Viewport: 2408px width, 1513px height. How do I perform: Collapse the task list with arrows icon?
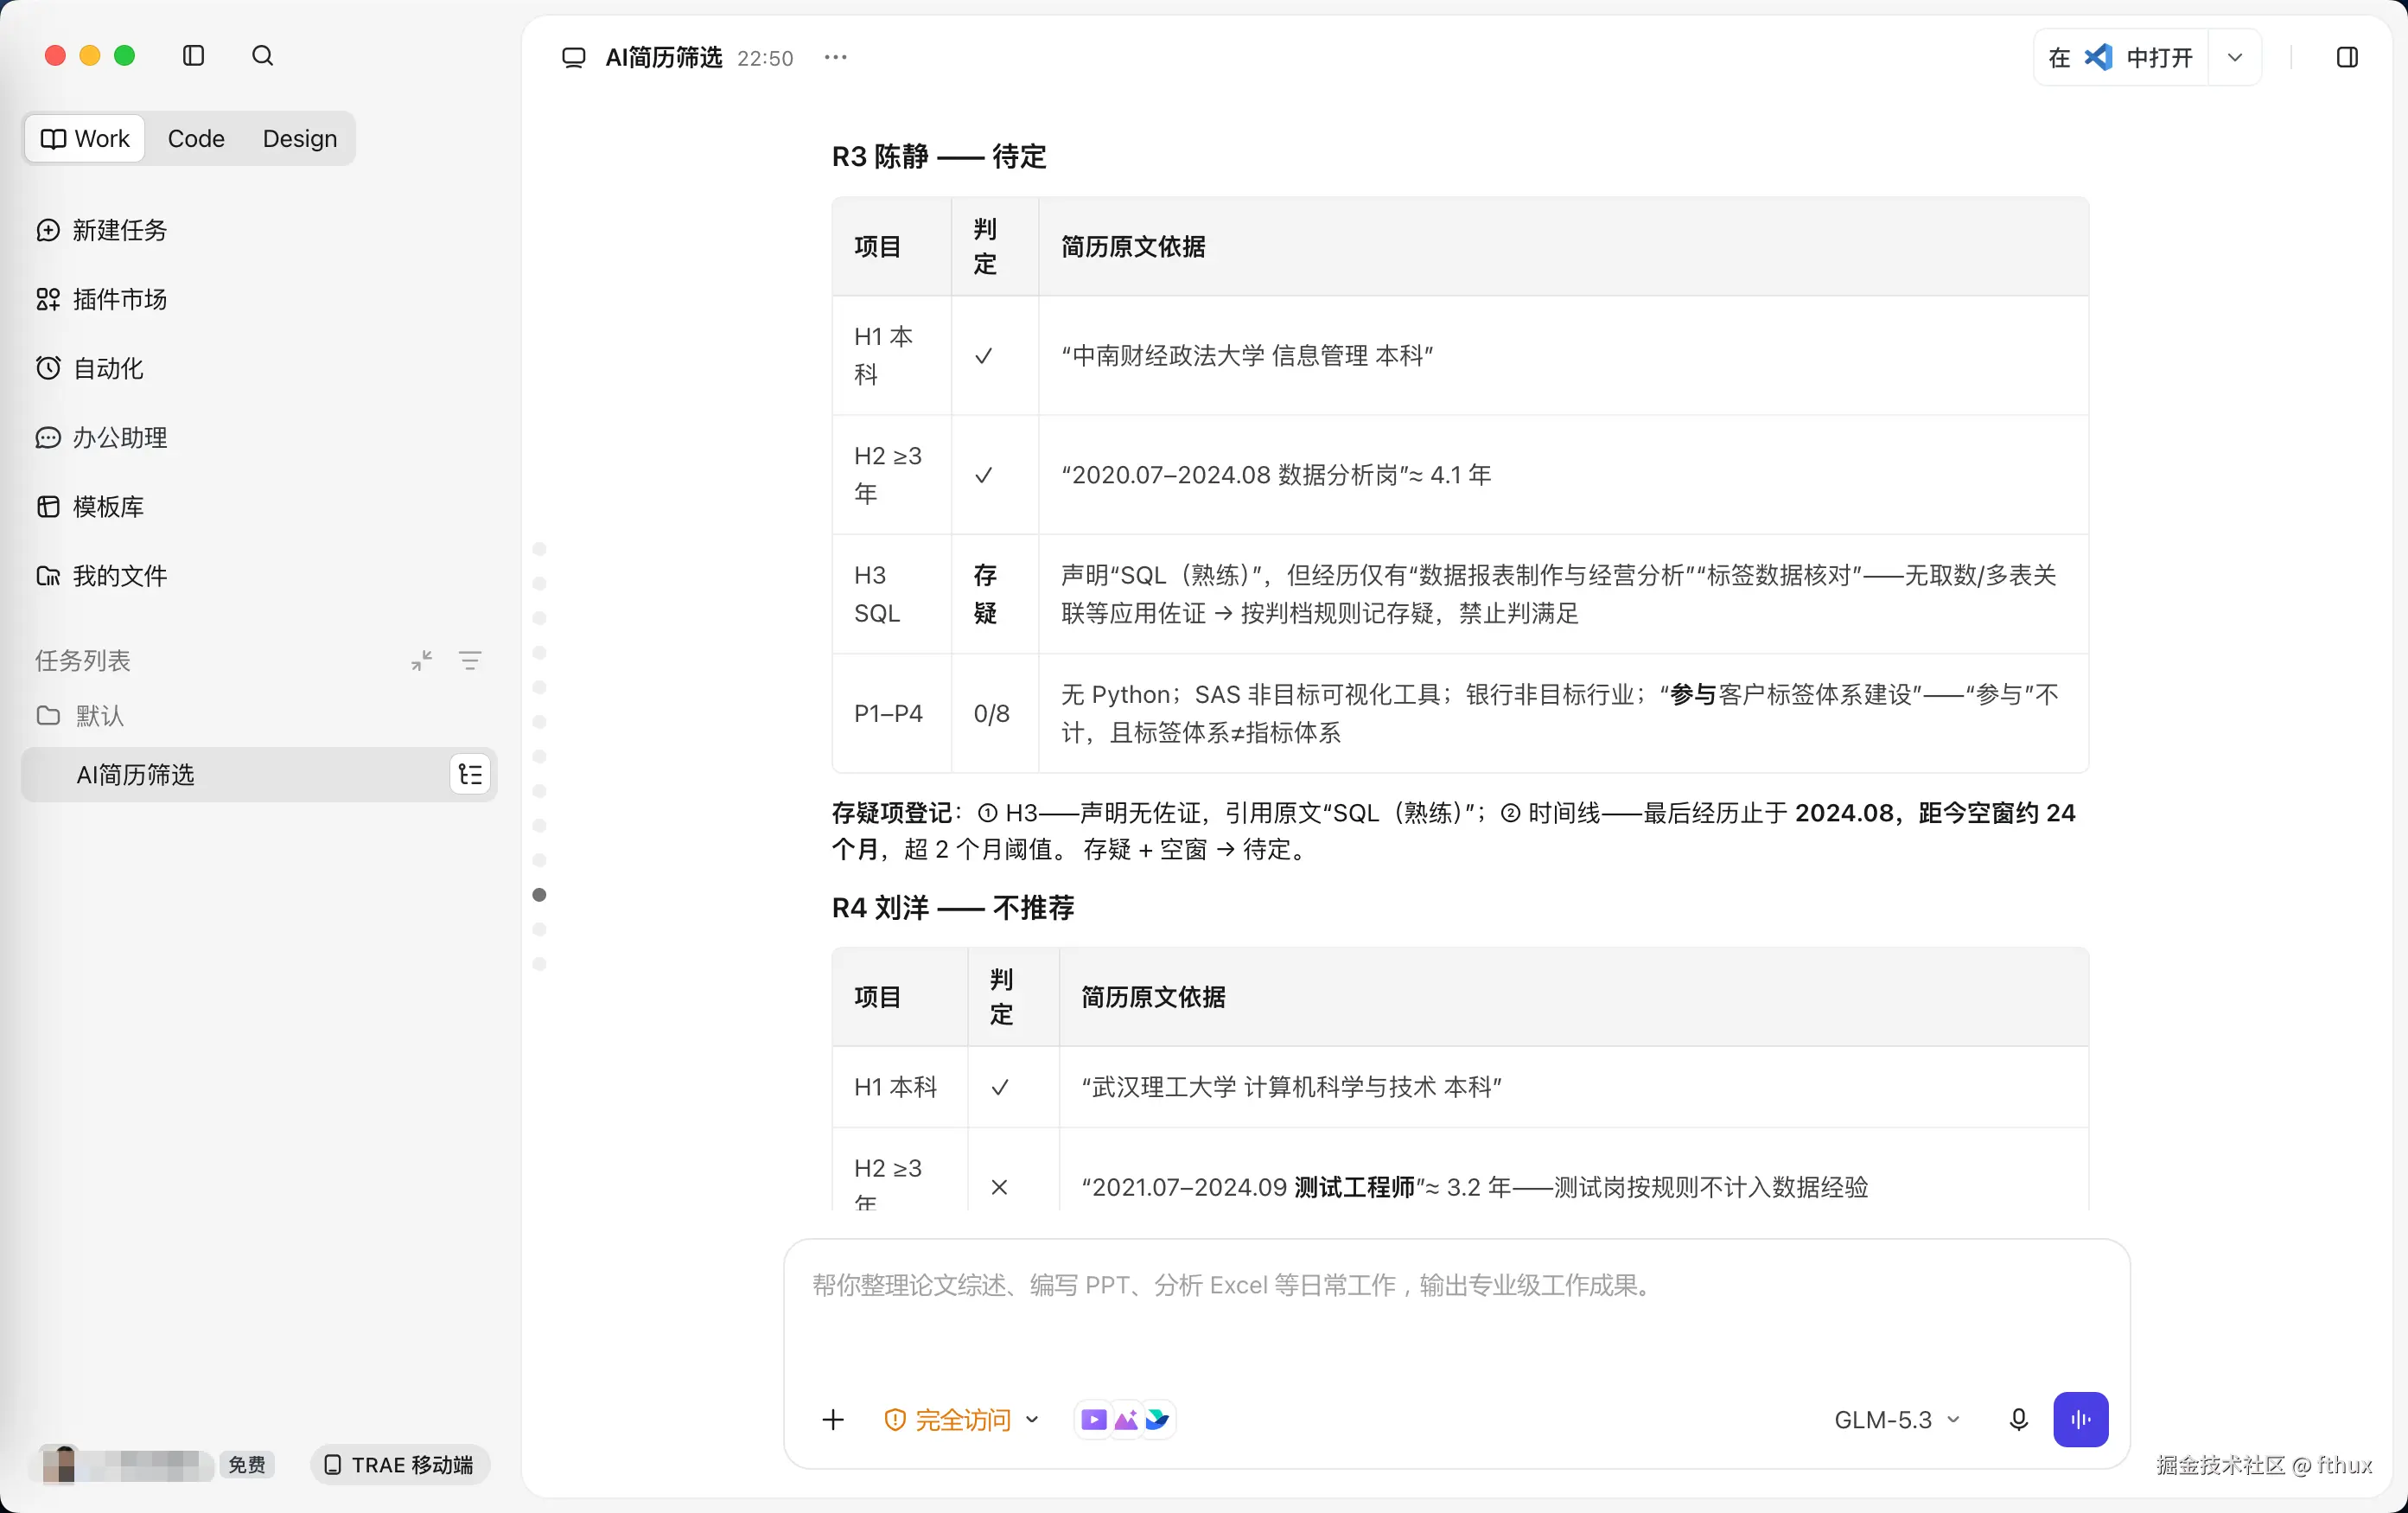click(422, 660)
